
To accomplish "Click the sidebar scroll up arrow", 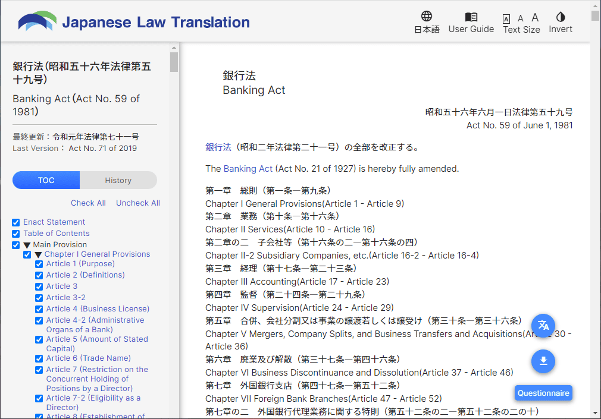I will (x=174, y=48).
